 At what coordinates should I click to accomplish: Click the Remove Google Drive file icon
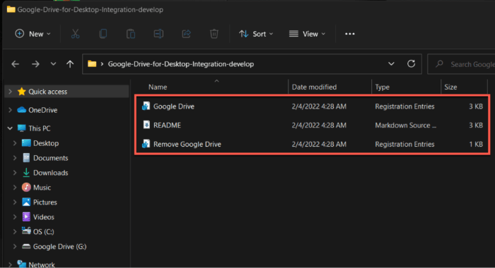(x=146, y=144)
